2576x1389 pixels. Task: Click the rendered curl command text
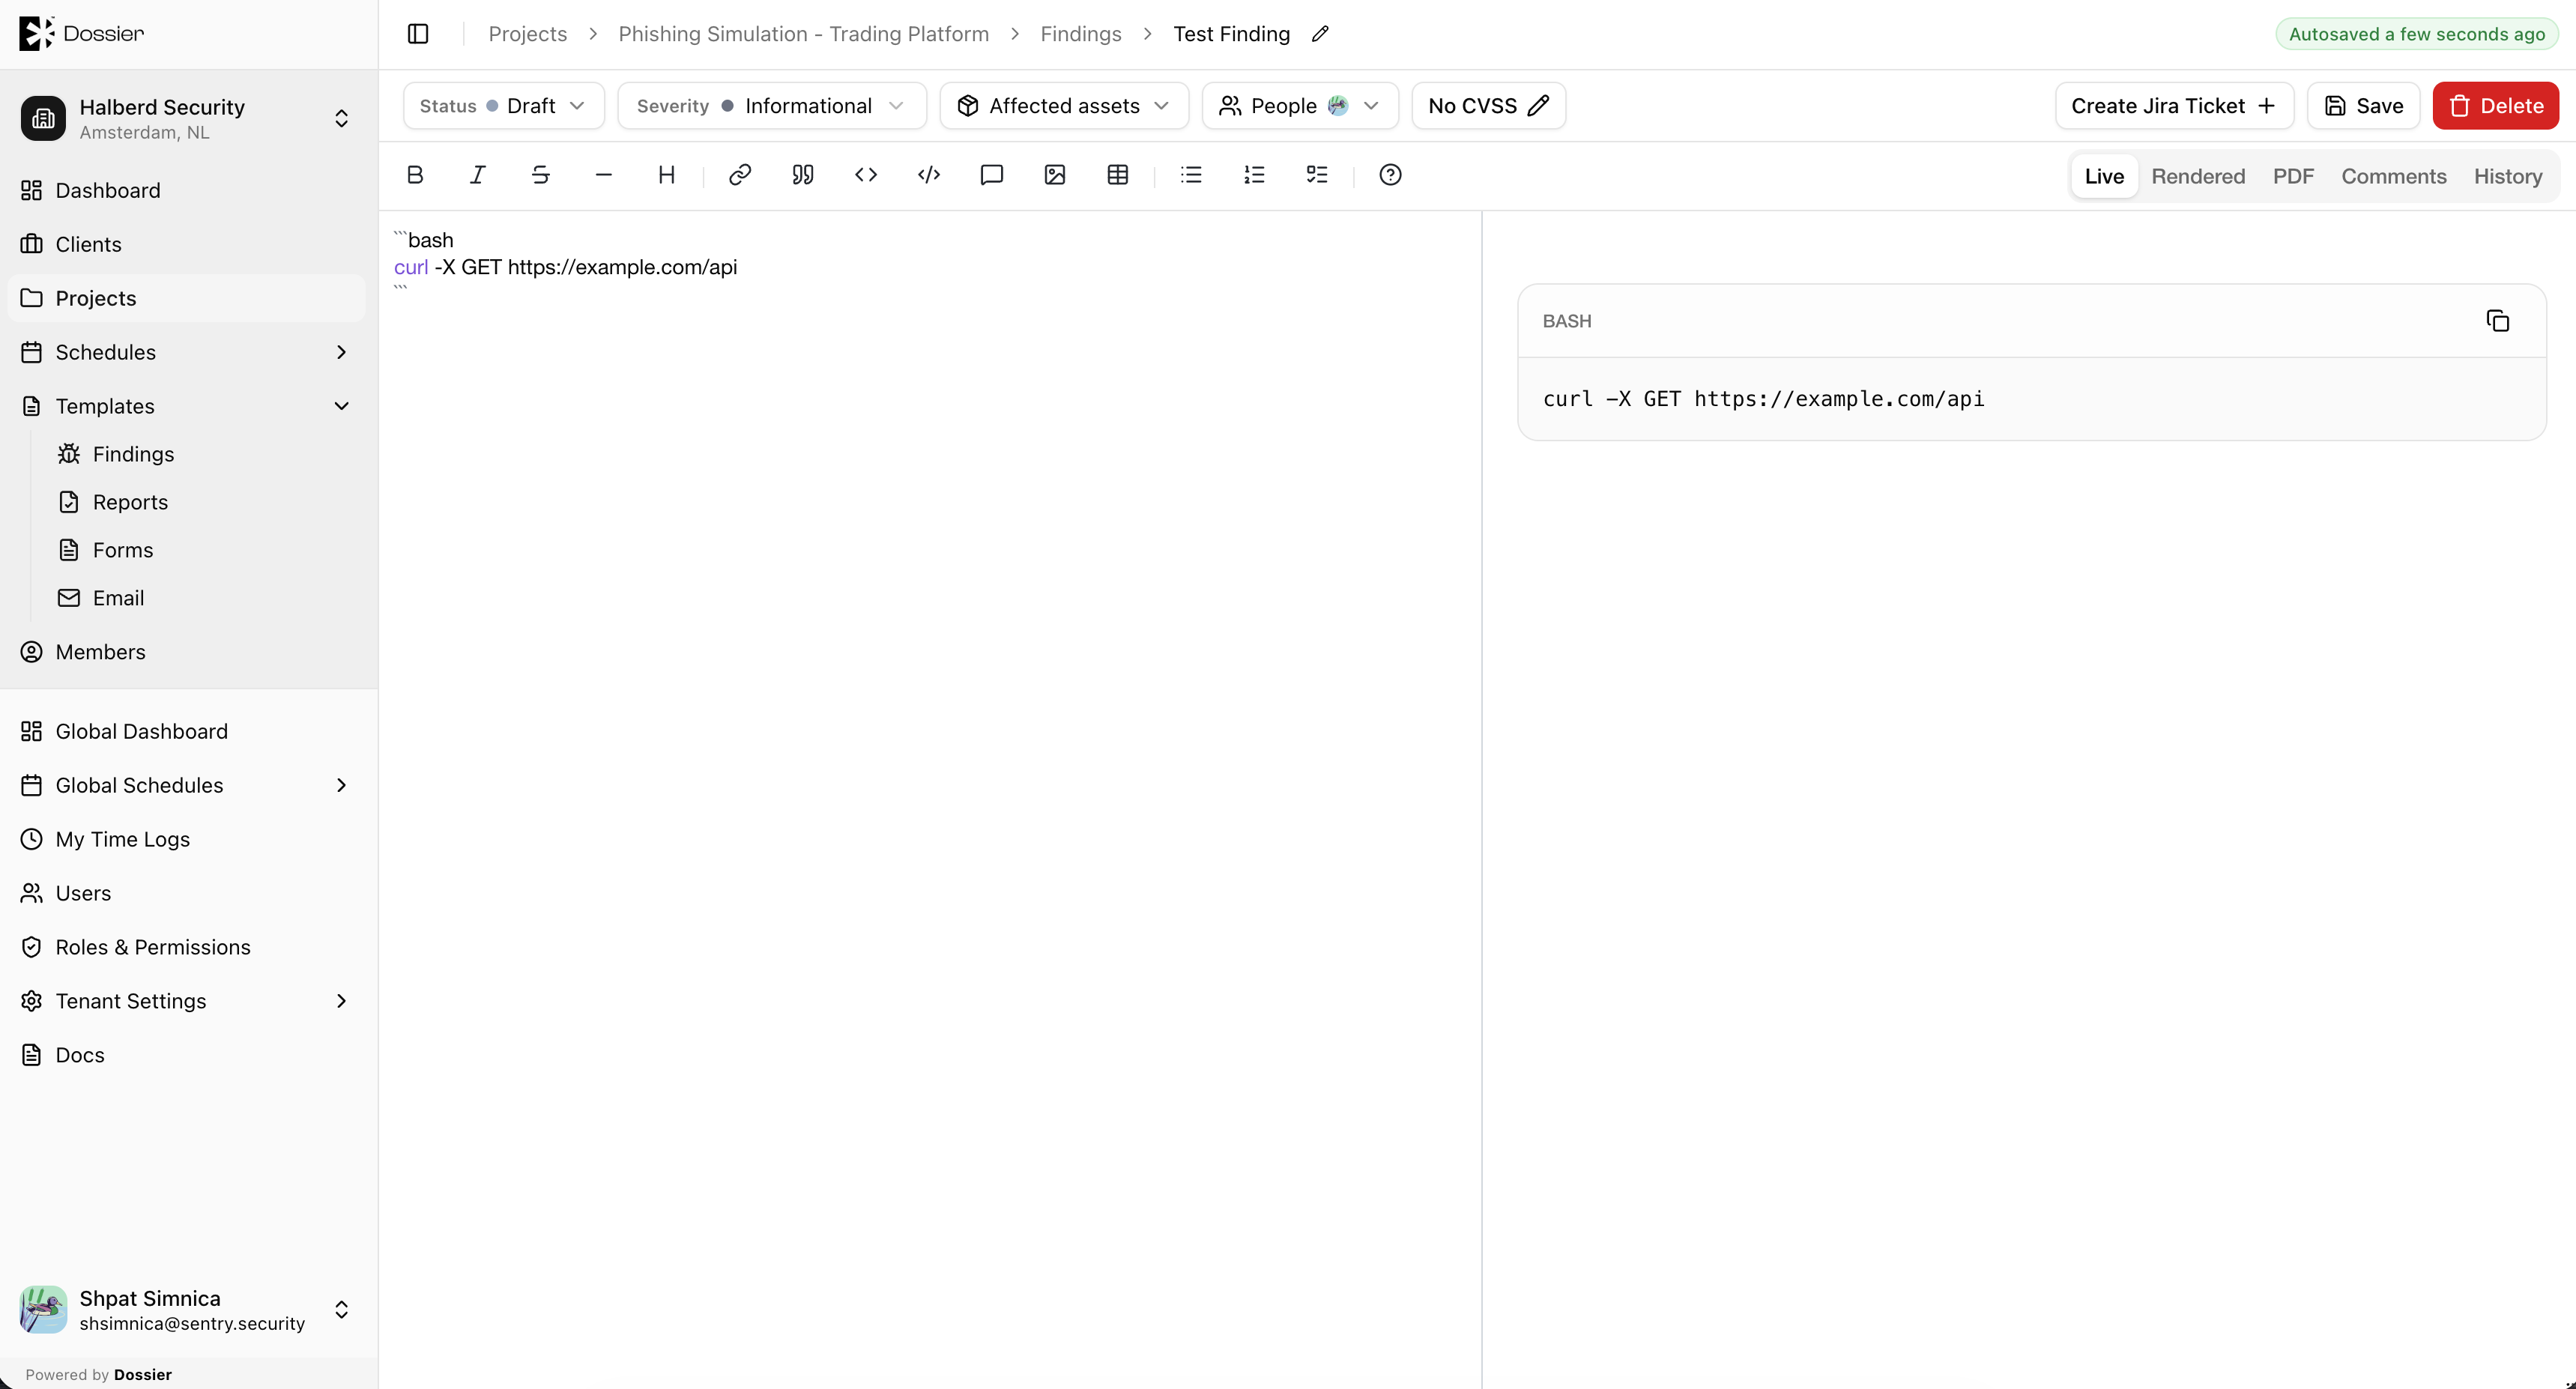tap(1763, 399)
